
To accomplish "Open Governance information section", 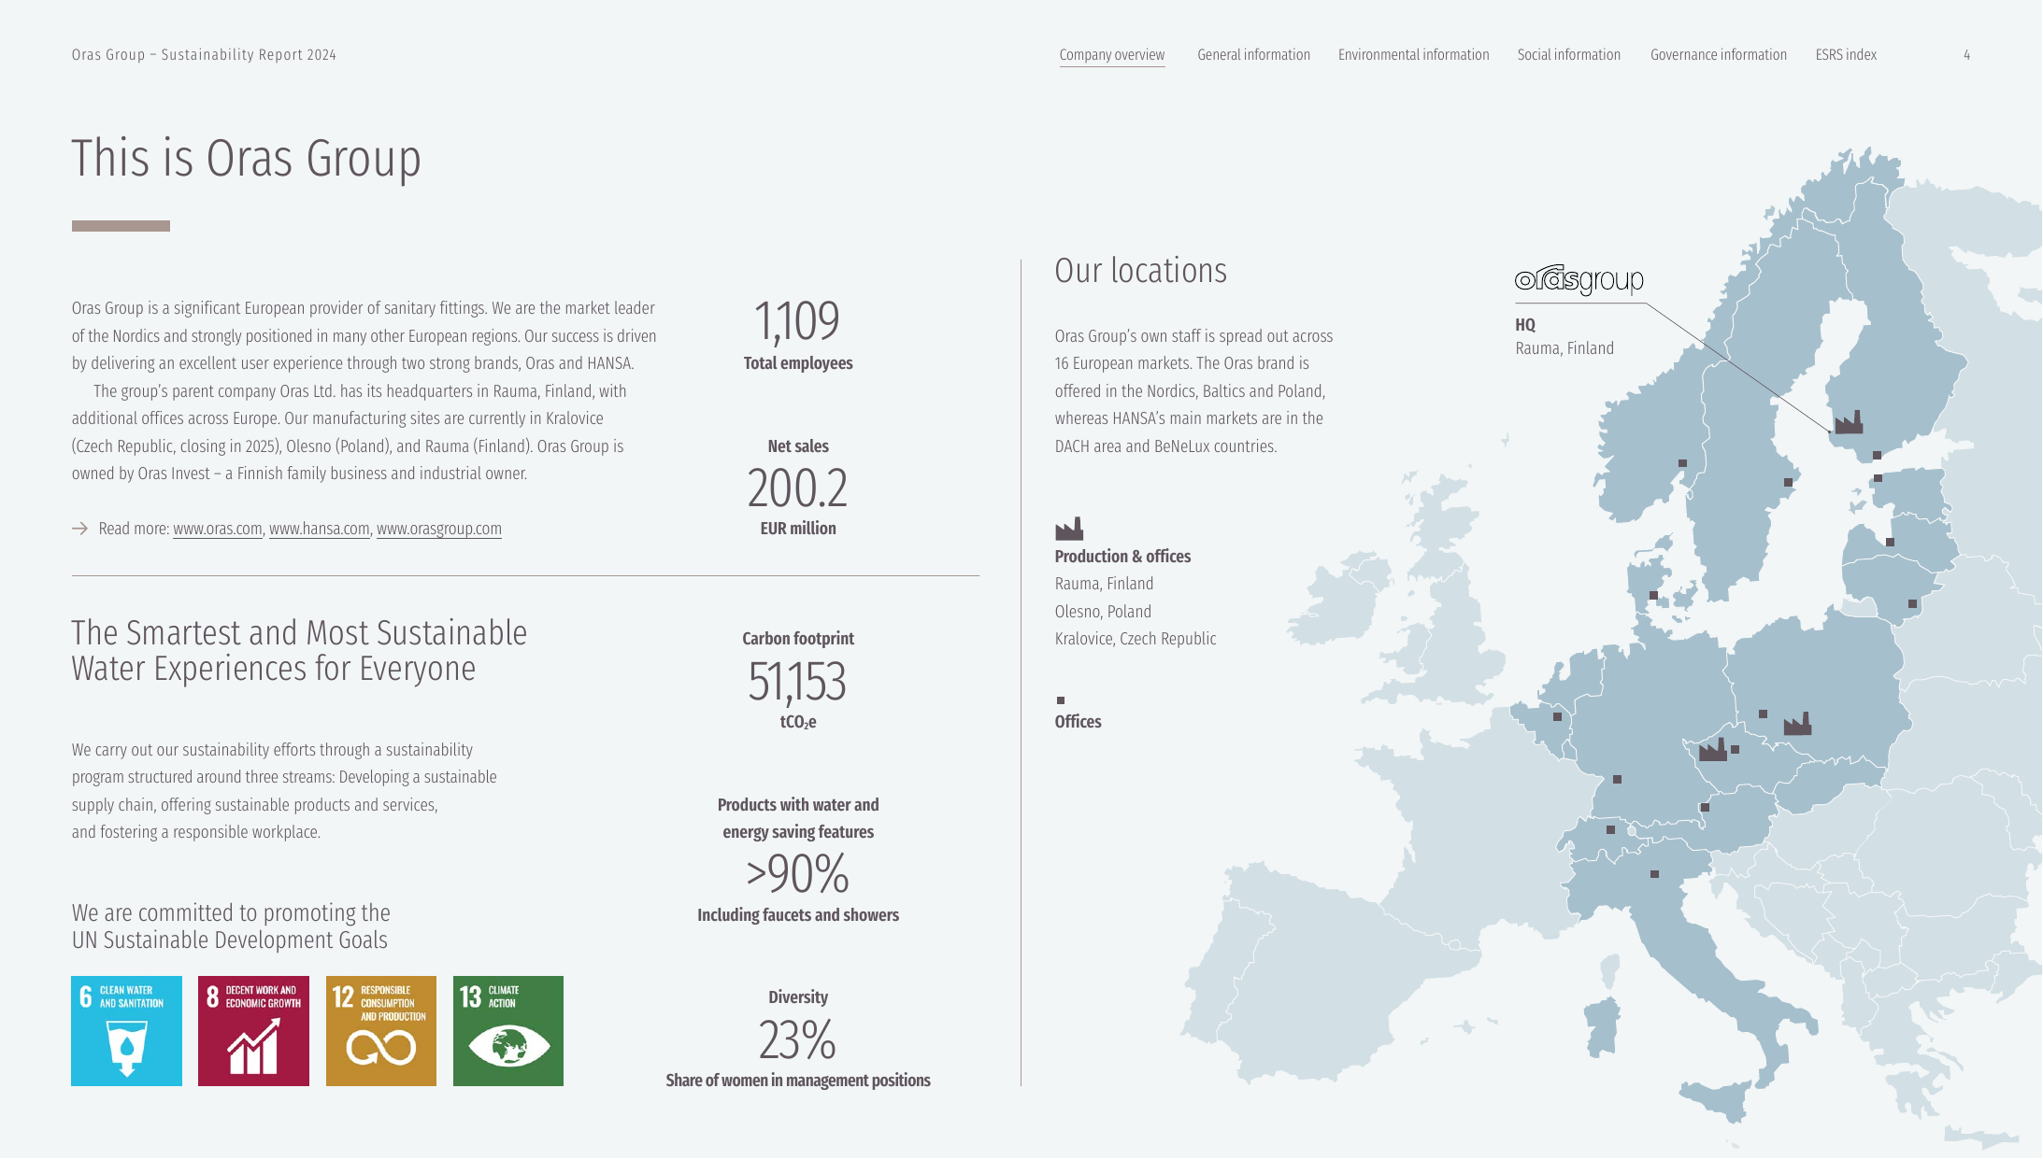I will coord(1719,55).
